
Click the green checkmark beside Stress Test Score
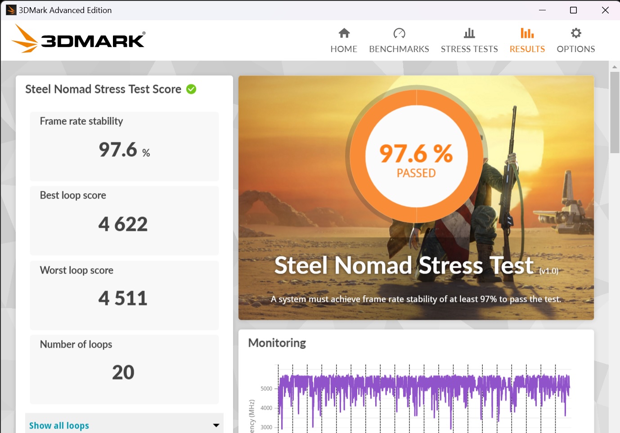coord(191,89)
